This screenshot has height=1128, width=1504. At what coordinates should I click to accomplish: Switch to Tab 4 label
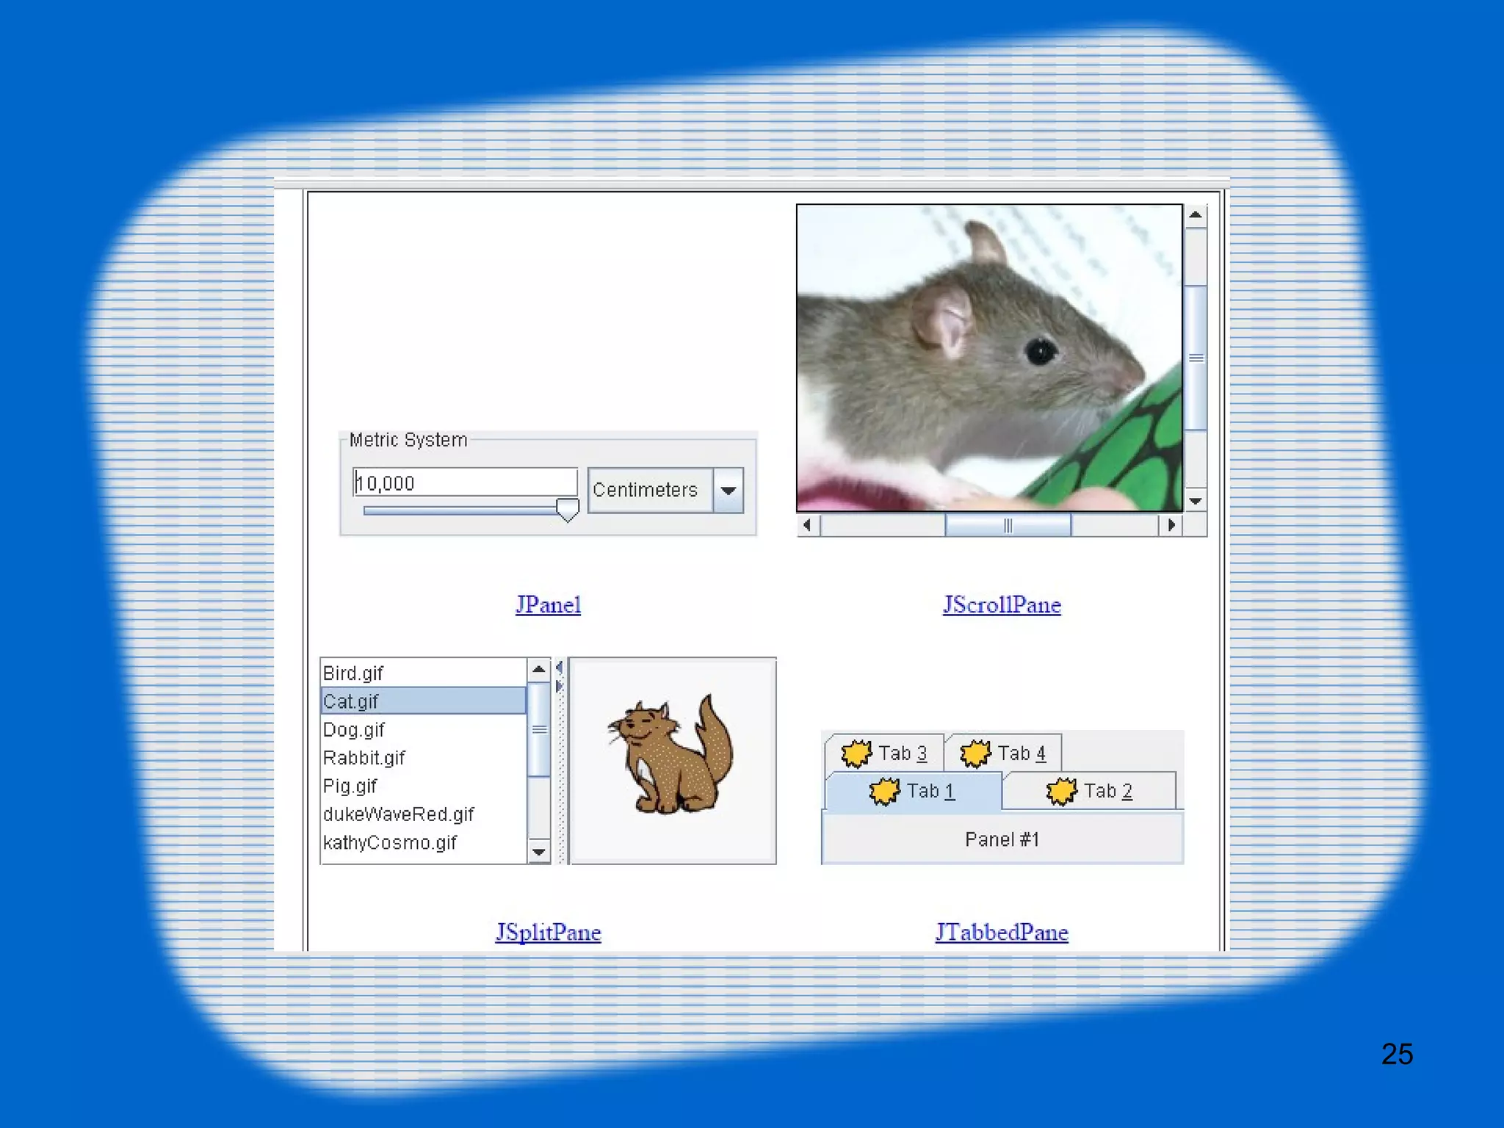coord(1021,753)
